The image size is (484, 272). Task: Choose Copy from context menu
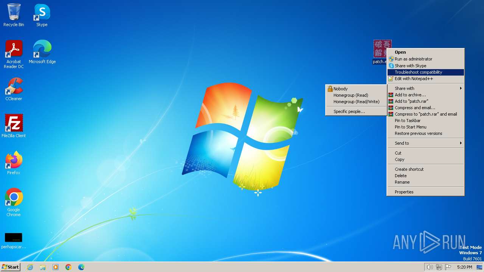click(x=426, y=159)
